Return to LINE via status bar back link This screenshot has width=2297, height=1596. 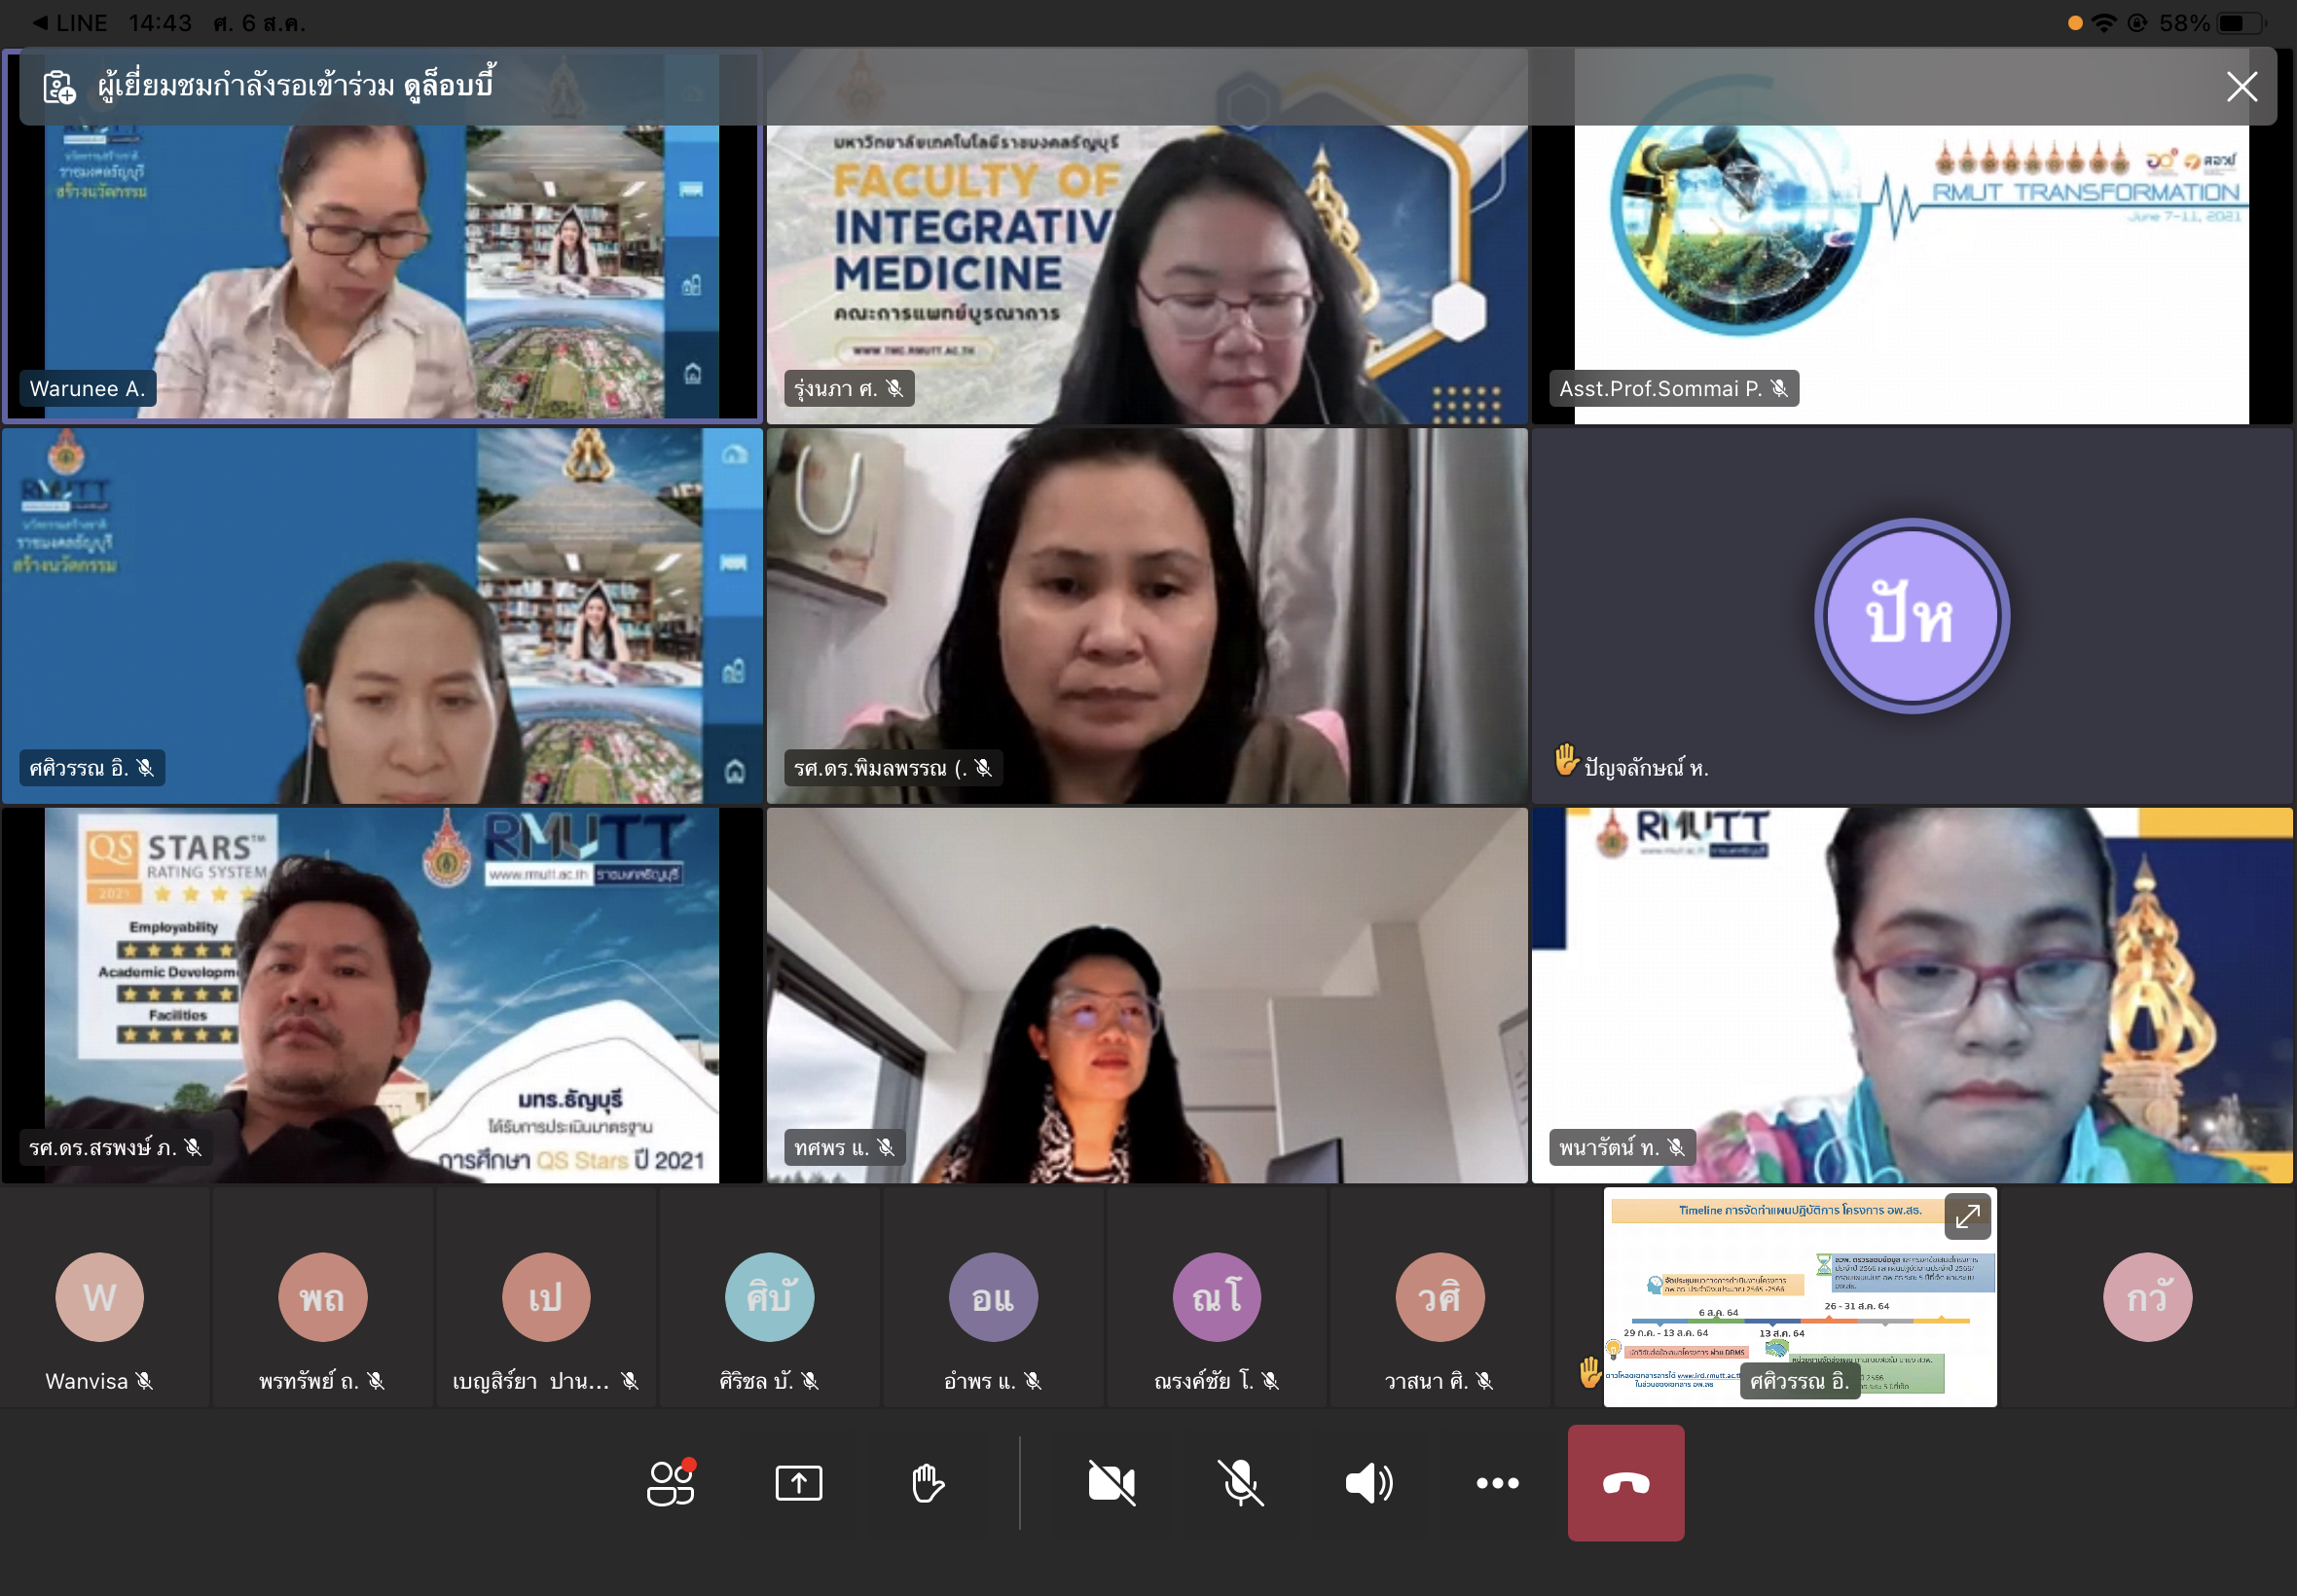click(x=70, y=23)
